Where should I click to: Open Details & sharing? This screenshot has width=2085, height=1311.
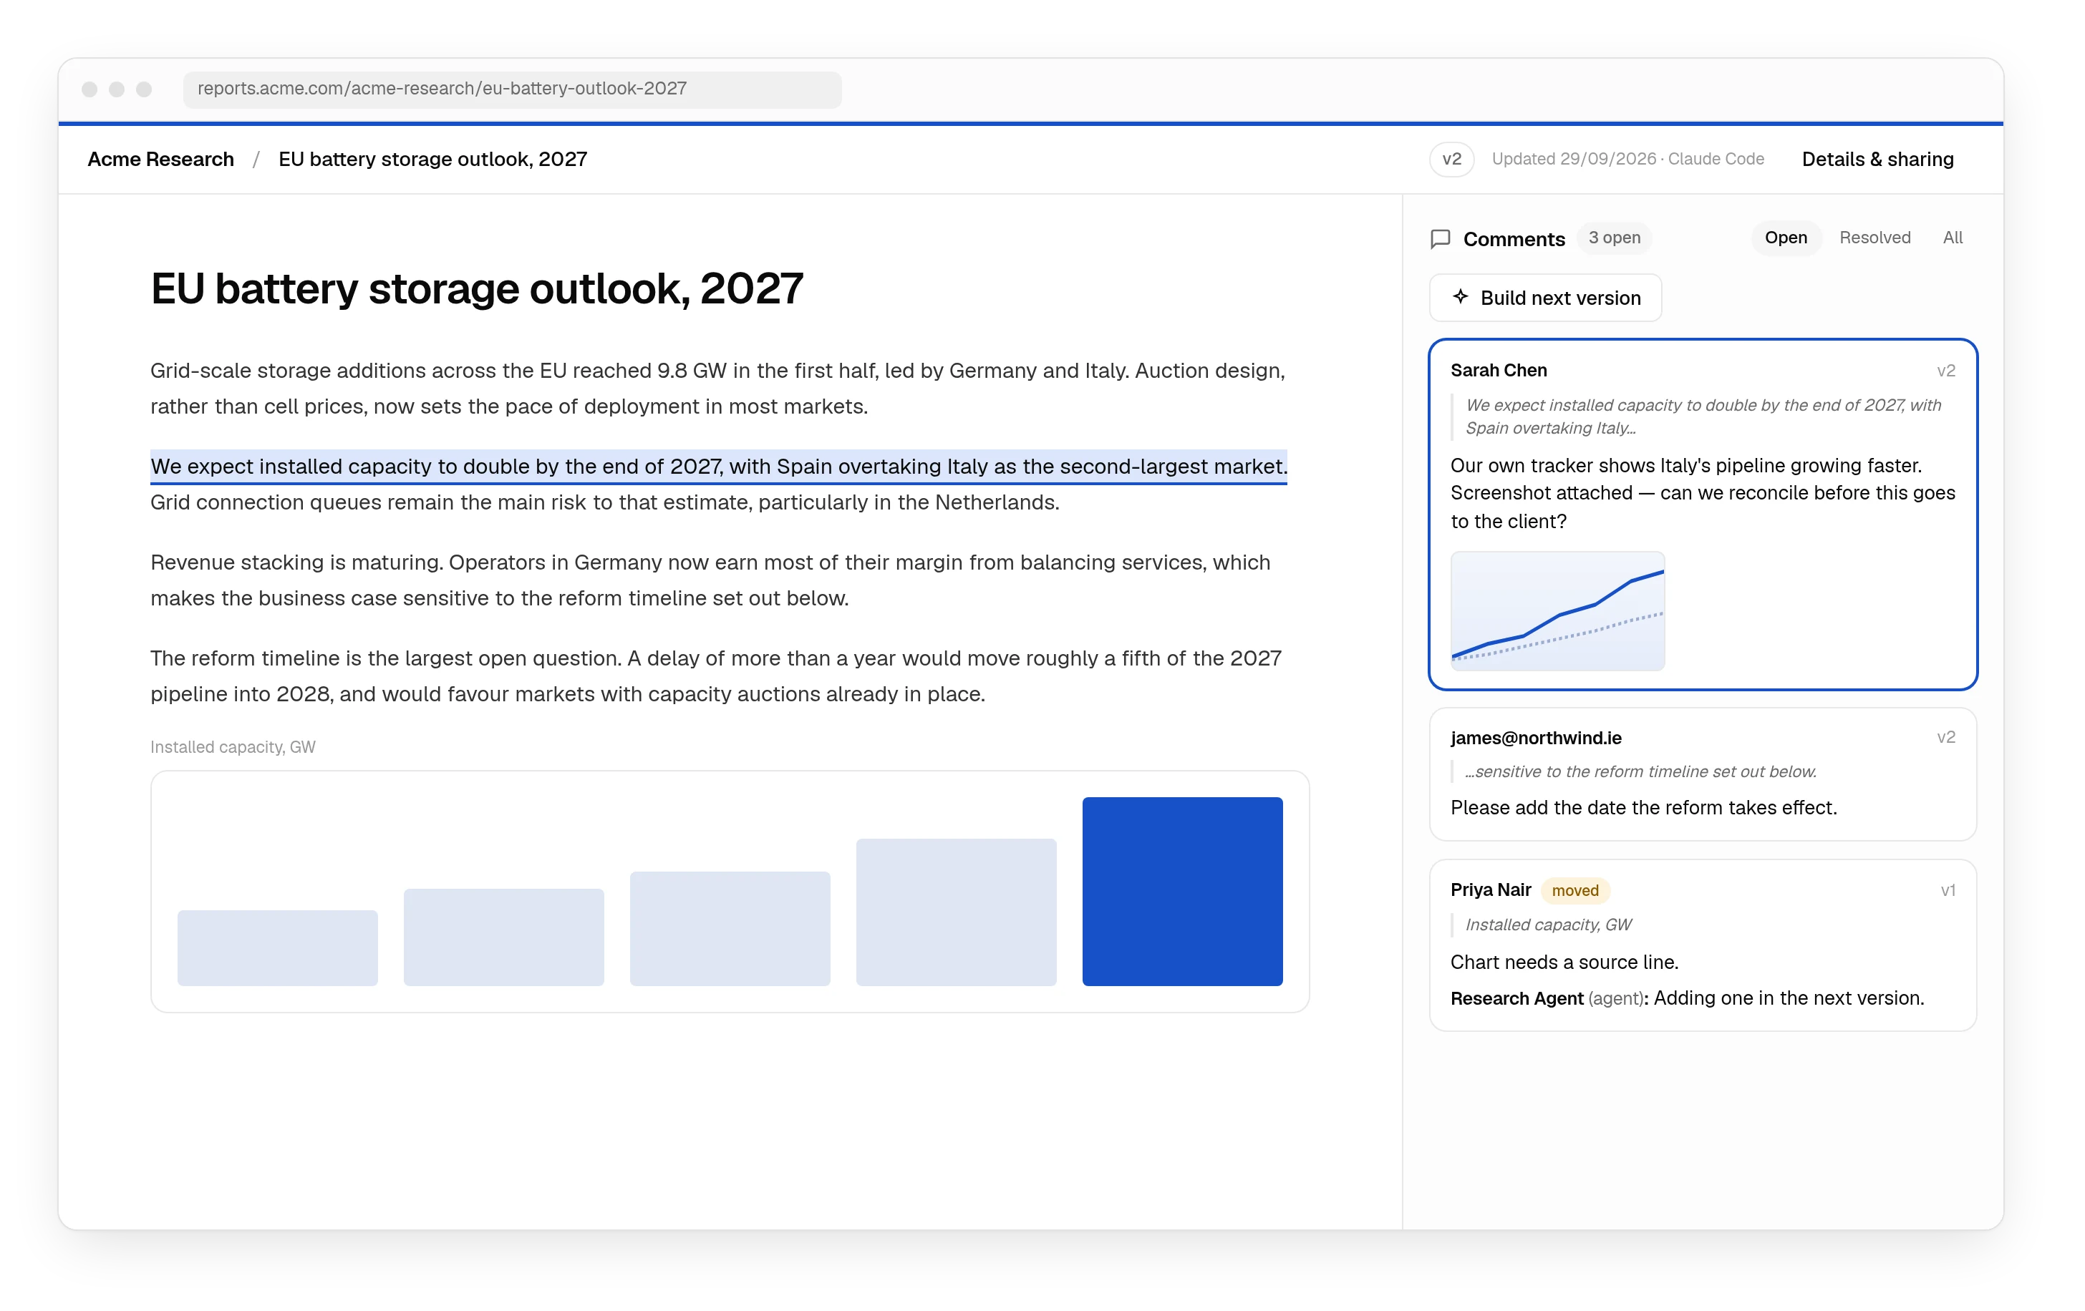(x=1877, y=160)
